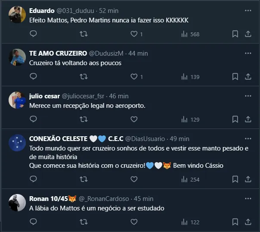Visit the @DudusizM profile handle
The height and width of the screenshot is (232, 260).
(x=106, y=53)
